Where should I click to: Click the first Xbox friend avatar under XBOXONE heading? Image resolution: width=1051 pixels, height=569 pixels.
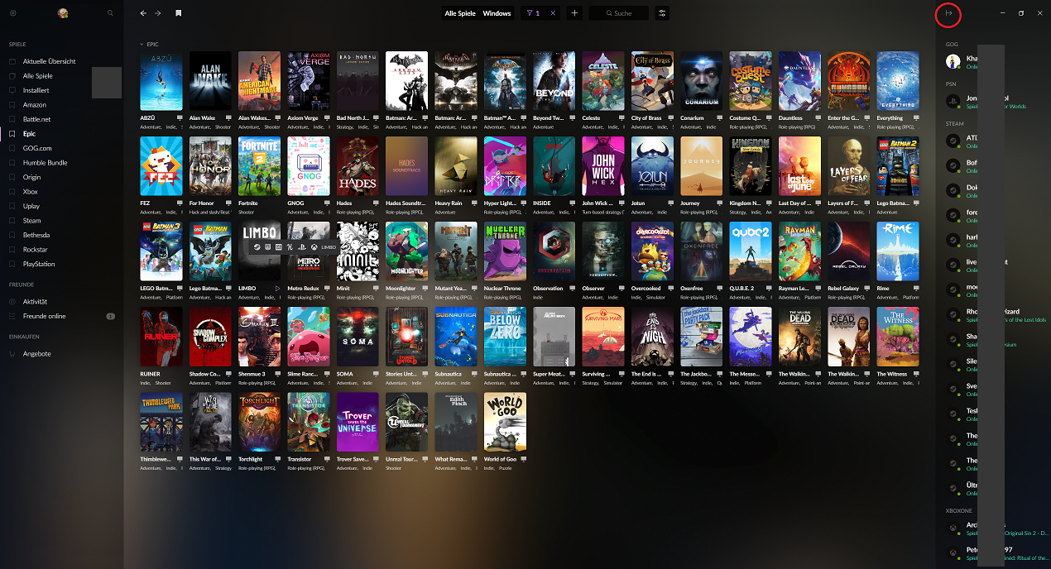[x=953, y=528]
